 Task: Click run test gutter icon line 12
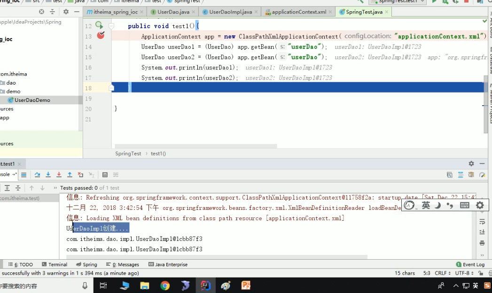point(99,25)
